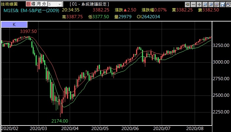Viewport: 231px width, 132px height.
Task: Click the time value 20:34:35
Action: [x=71, y=10]
